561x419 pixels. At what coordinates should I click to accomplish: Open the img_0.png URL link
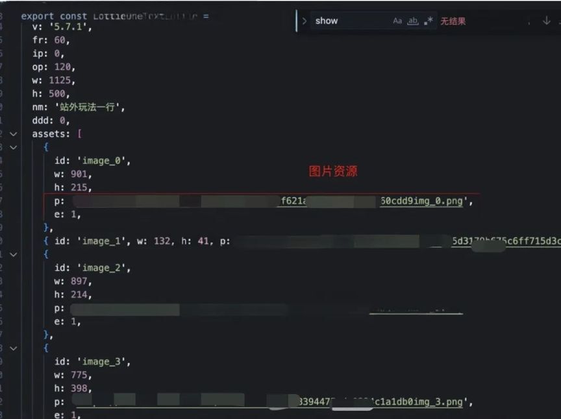click(x=421, y=201)
